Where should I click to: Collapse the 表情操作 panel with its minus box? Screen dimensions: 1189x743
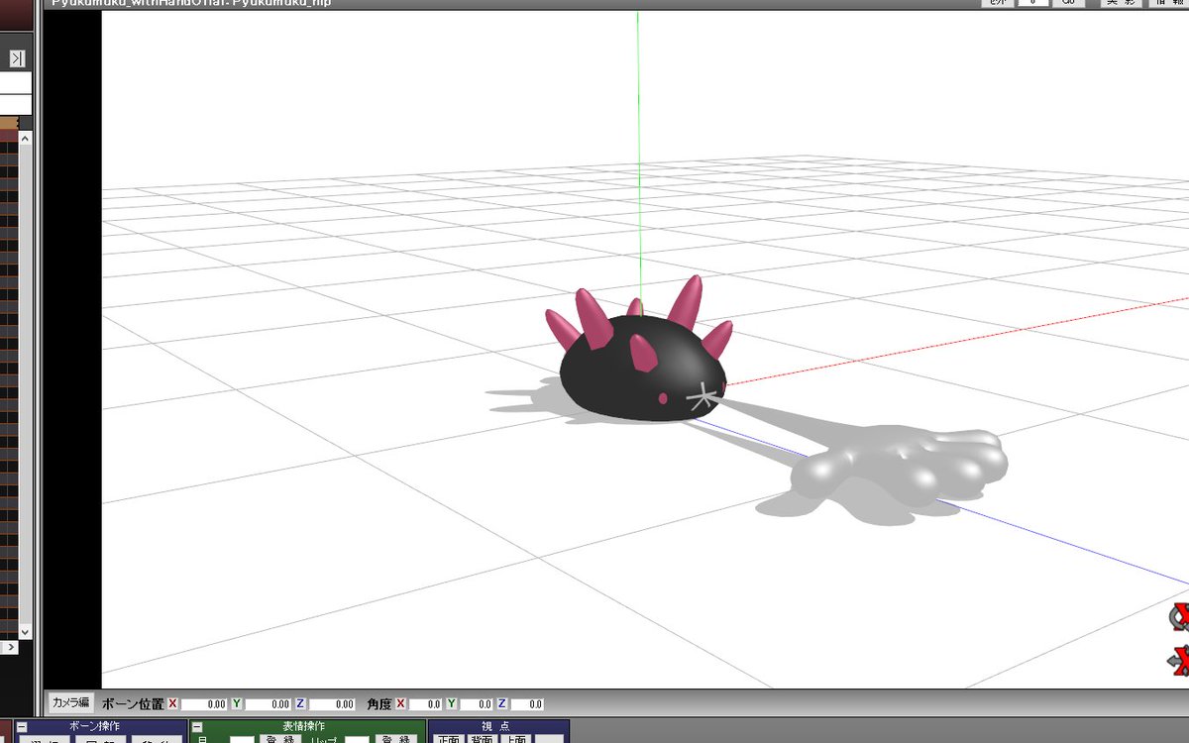(x=196, y=728)
